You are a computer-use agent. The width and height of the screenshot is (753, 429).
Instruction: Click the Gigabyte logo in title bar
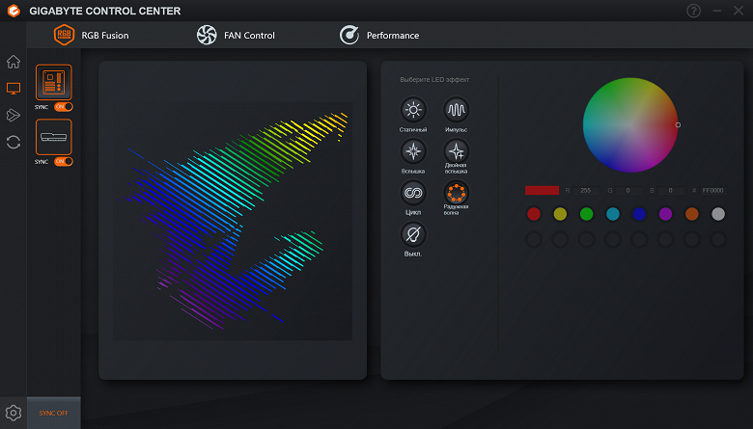[x=14, y=11]
